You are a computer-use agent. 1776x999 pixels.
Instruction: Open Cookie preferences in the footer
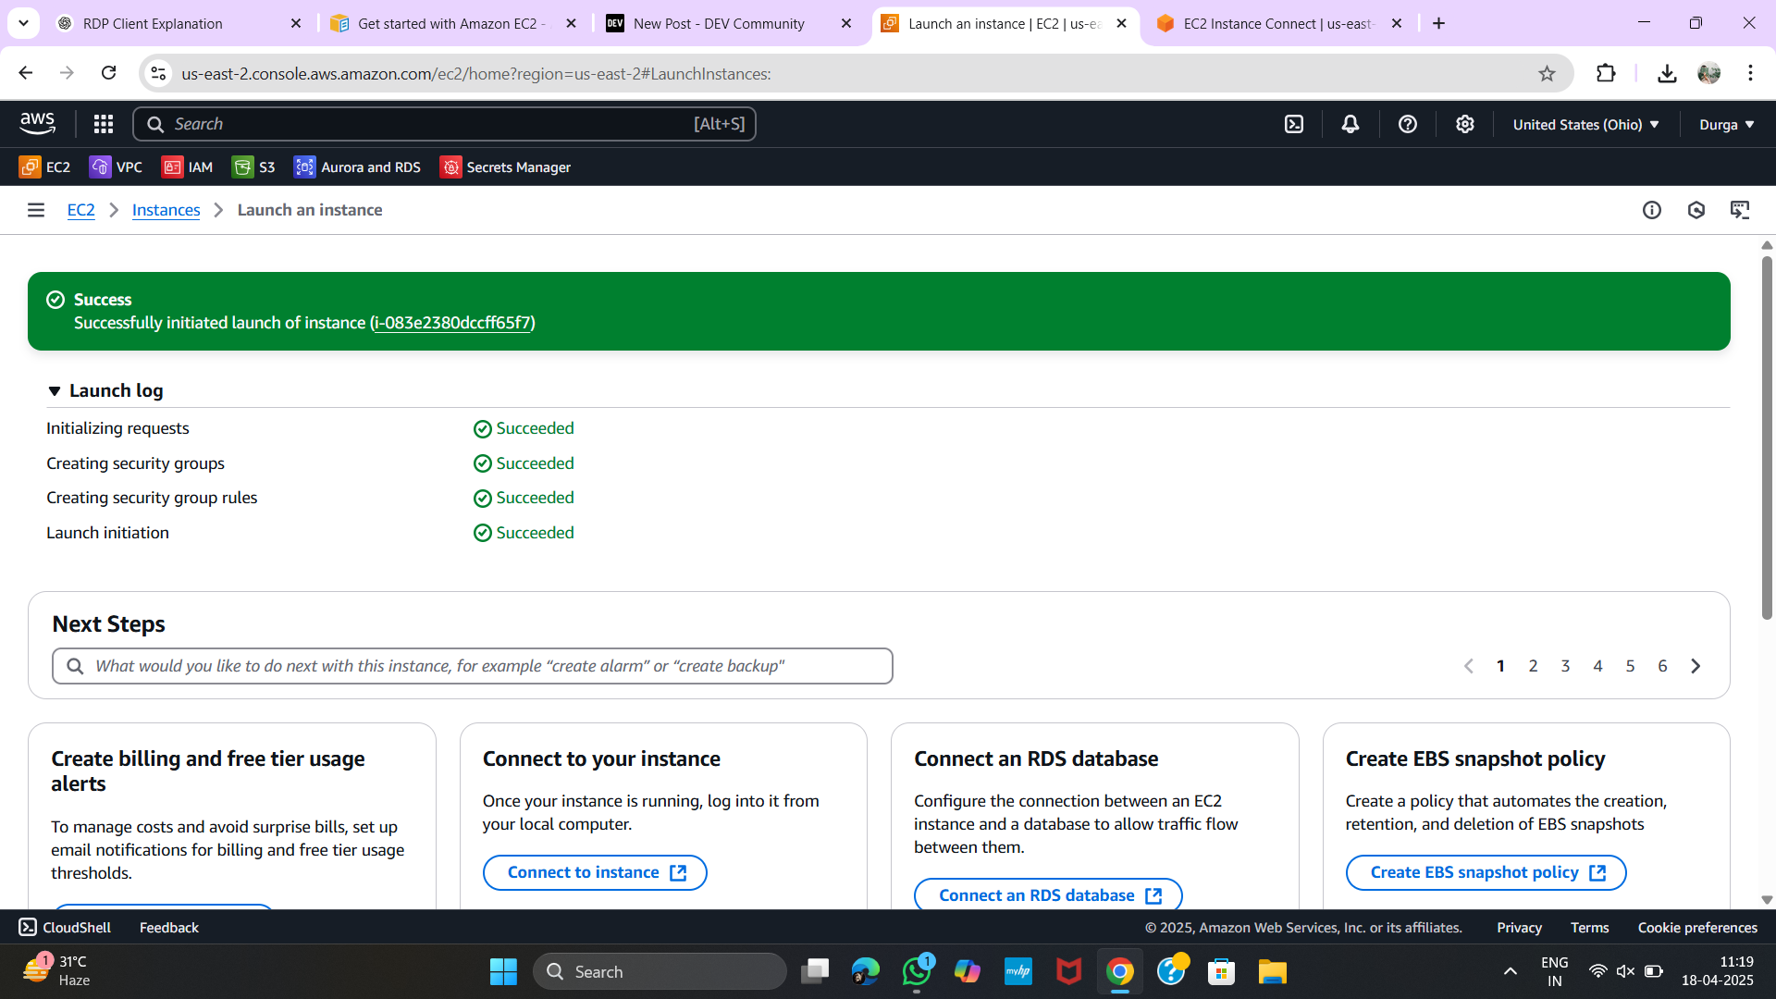coord(1697,927)
